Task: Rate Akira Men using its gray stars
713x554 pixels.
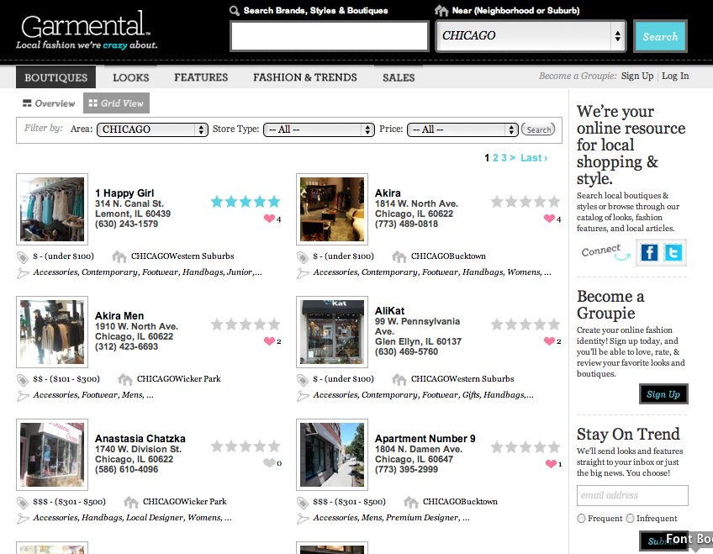Action: tap(246, 324)
